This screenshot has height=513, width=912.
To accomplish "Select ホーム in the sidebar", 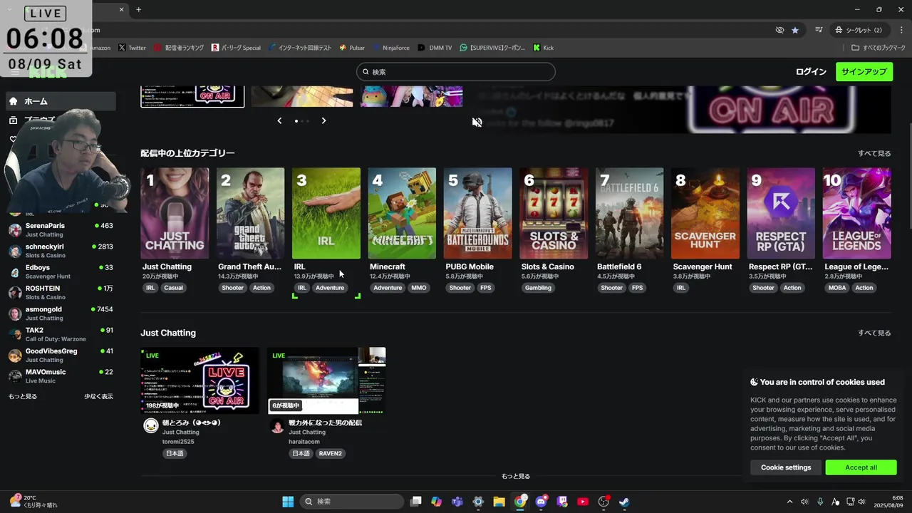I will pyautogui.click(x=61, y=101).
